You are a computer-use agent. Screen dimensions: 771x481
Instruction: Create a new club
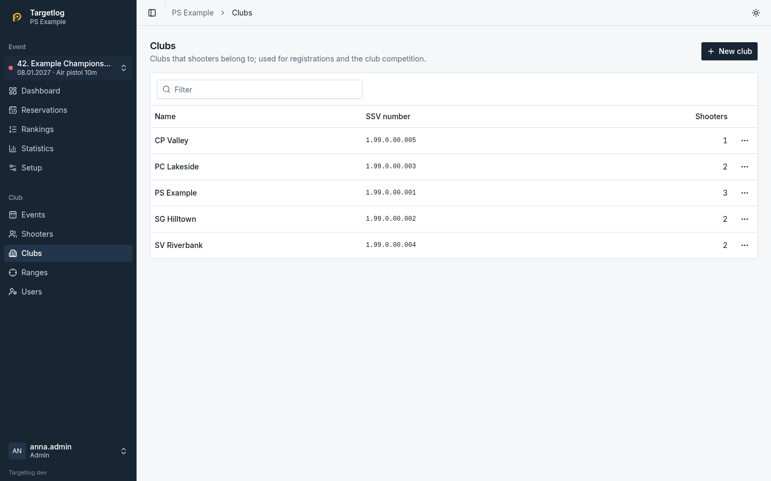[x=729, y=51]
